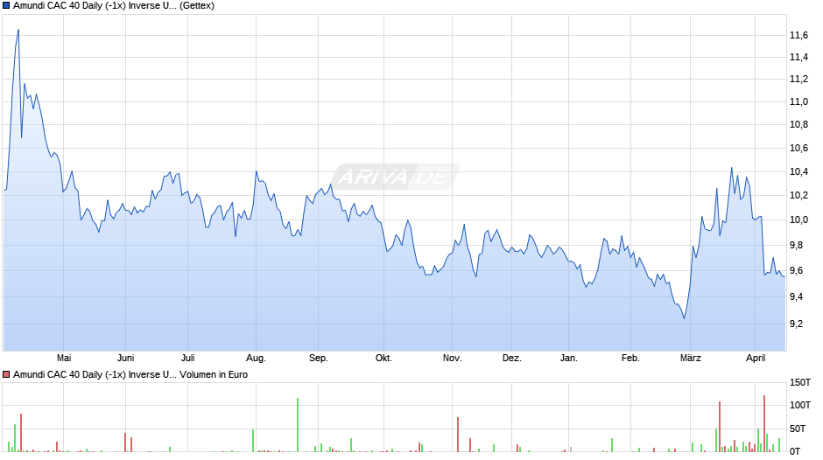Click the 'Feb.' month label on the x-axis
The image size is (823, 460).
pyautogui.click(x=630, y=358)
